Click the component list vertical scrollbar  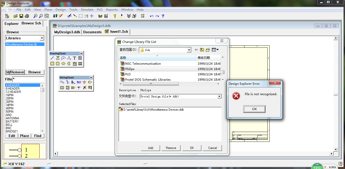pos(42,108)
